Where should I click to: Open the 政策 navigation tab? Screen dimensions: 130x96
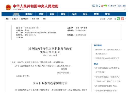pyautogui.click(x=63, y=14)
